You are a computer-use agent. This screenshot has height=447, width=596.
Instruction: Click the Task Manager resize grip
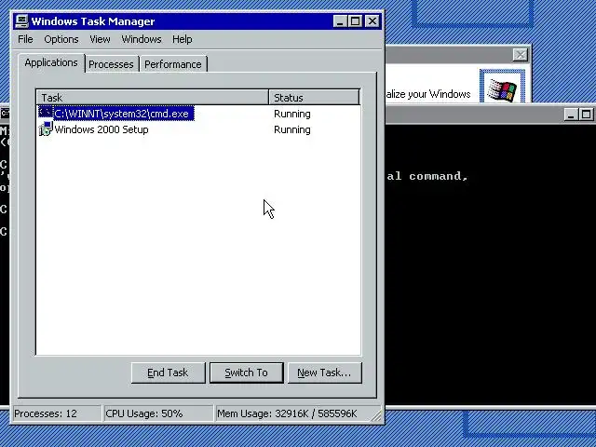click(376, 416)
